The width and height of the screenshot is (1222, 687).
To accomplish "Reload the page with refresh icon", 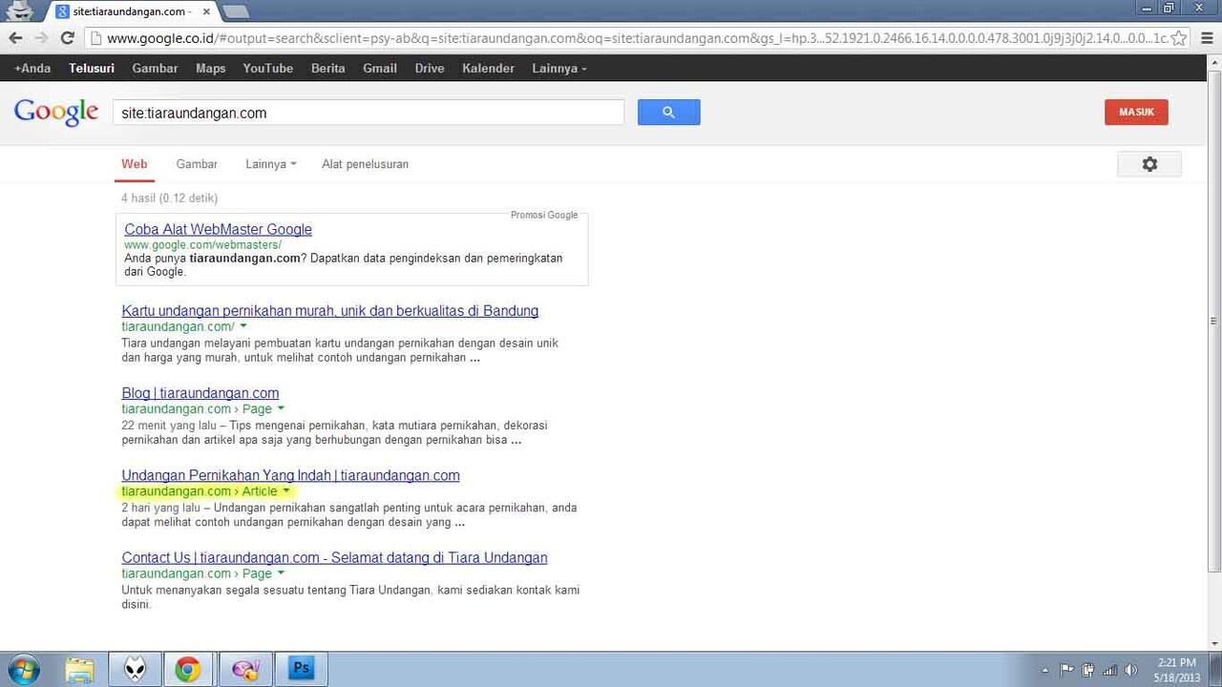I will pyautogui.click(x=67, y=38).
